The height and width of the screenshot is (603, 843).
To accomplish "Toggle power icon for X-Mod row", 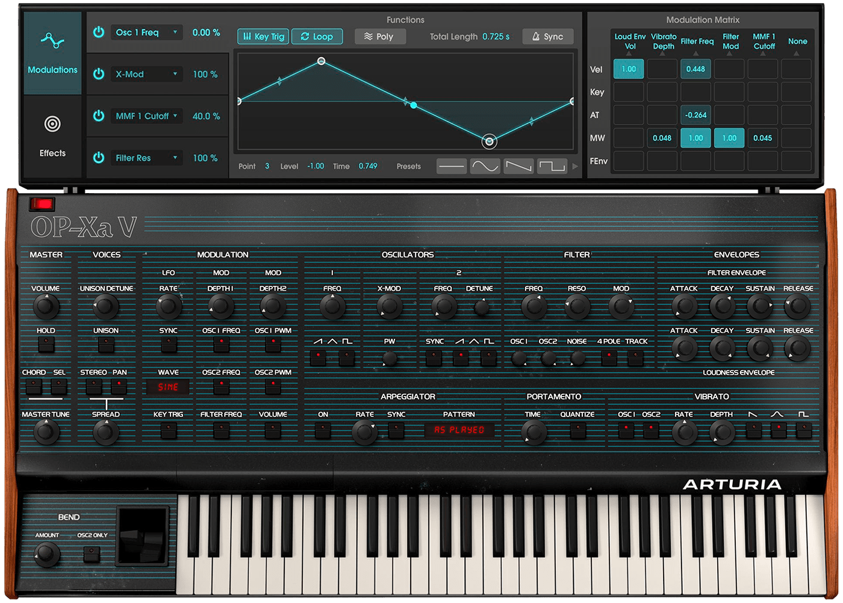I will tap(99, 74).
